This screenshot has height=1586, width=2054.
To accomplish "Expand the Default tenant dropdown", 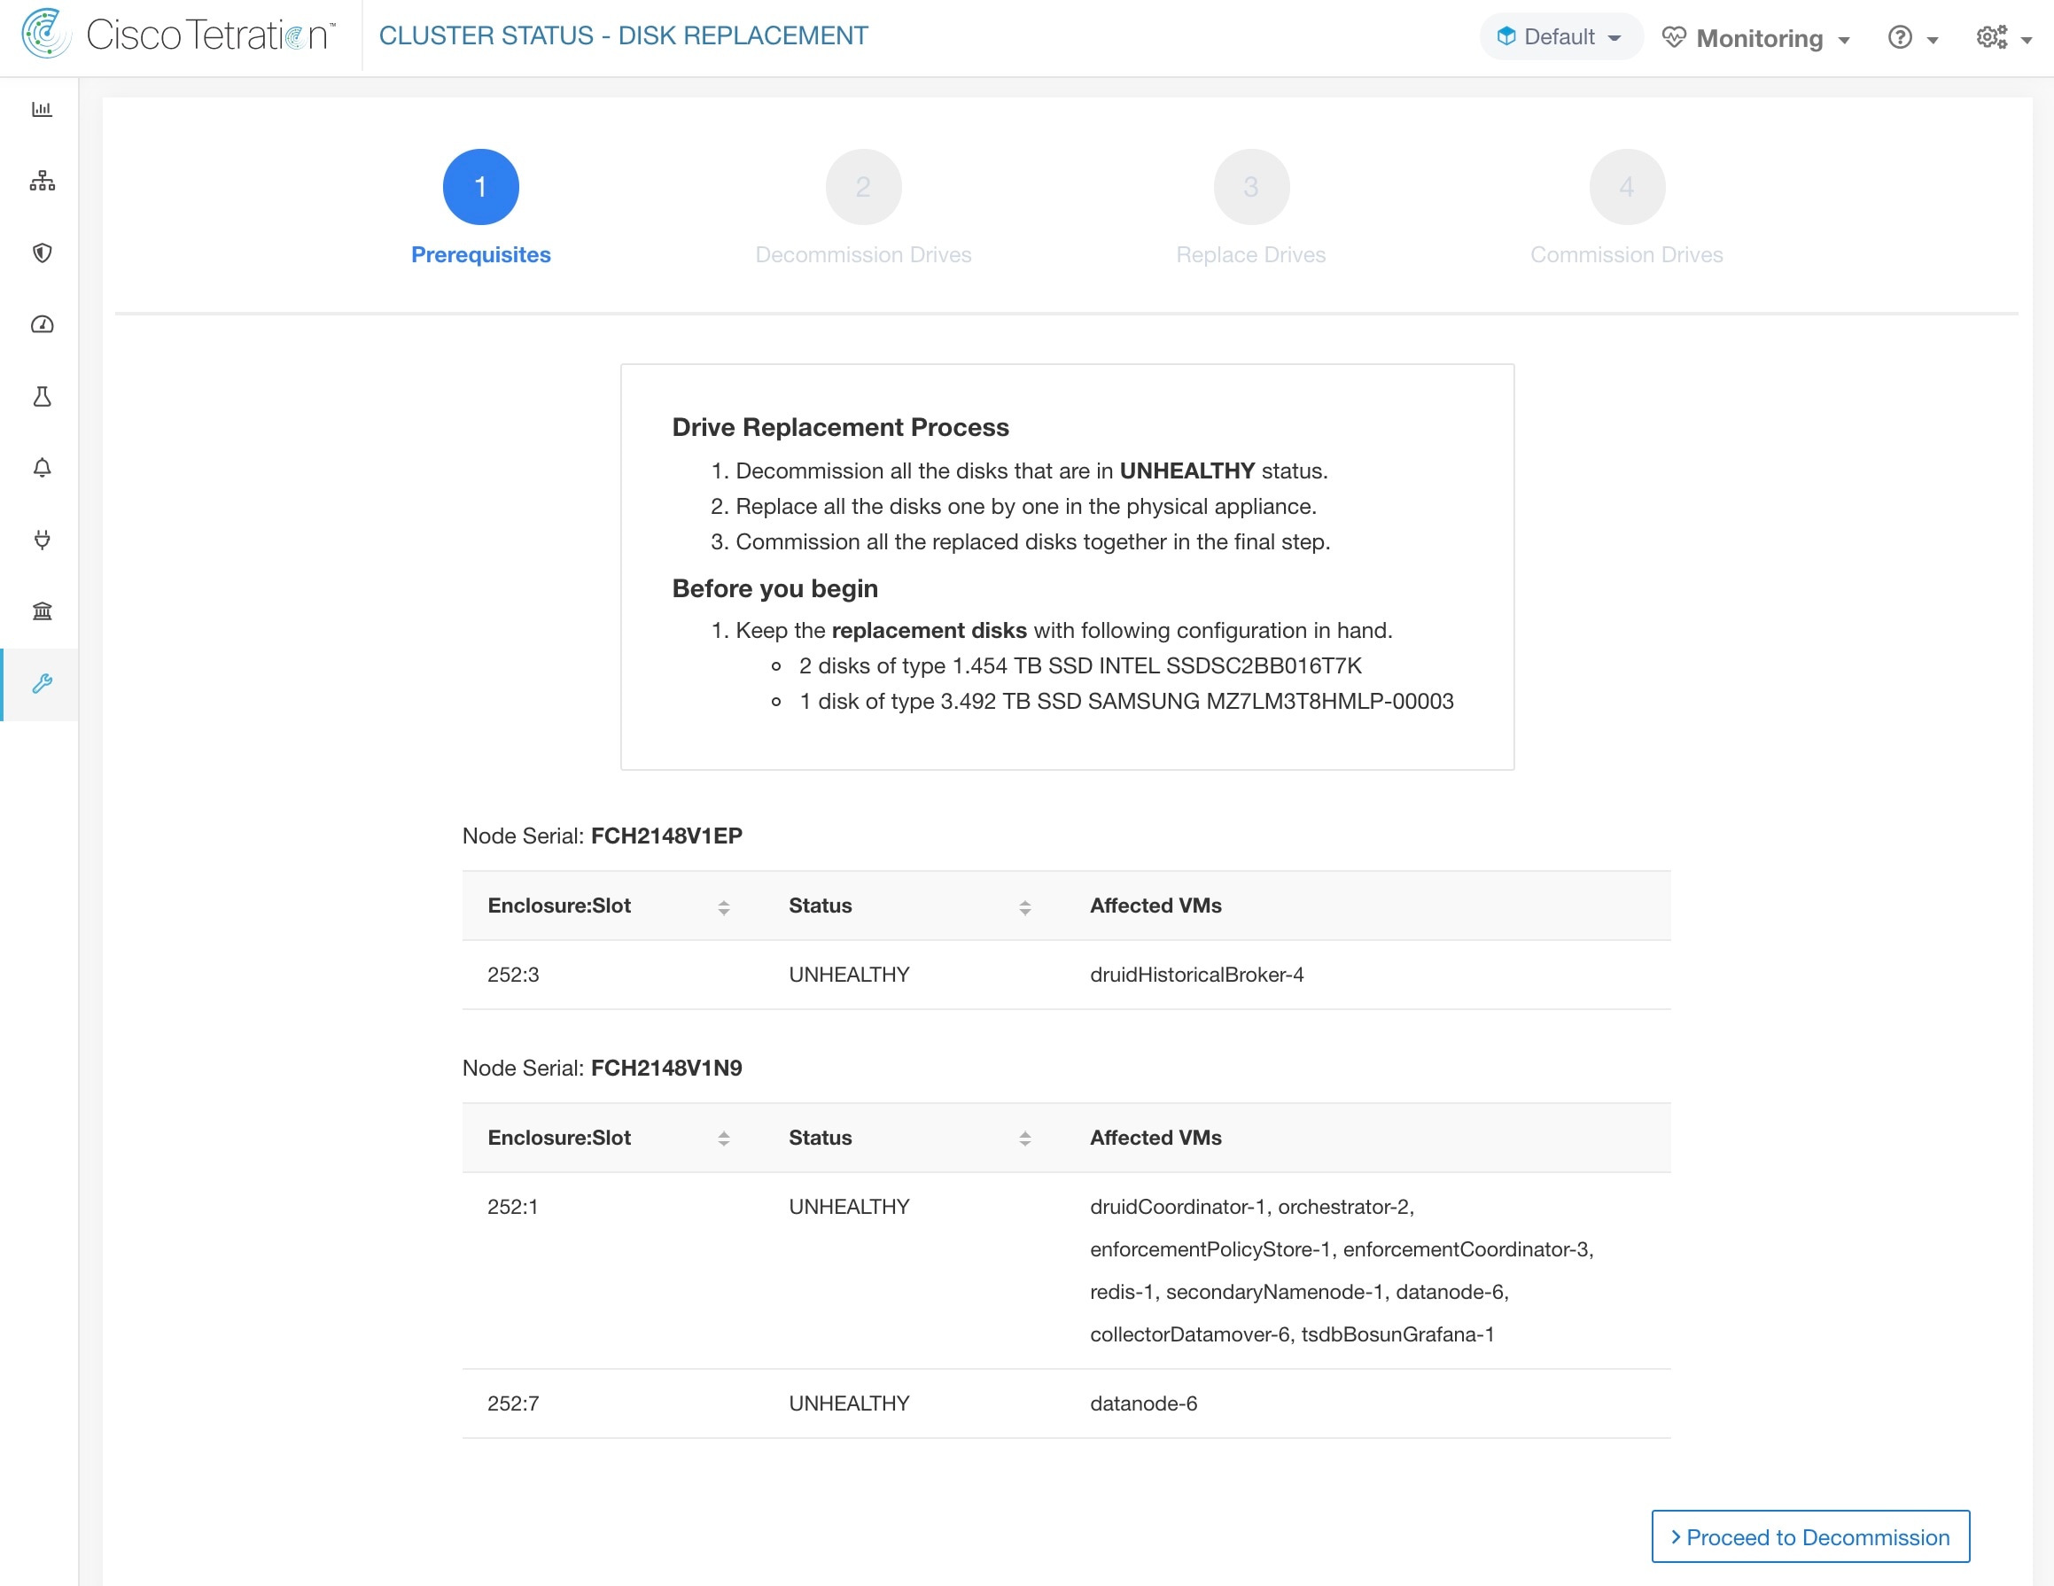I will click(x=1556, y=36).
